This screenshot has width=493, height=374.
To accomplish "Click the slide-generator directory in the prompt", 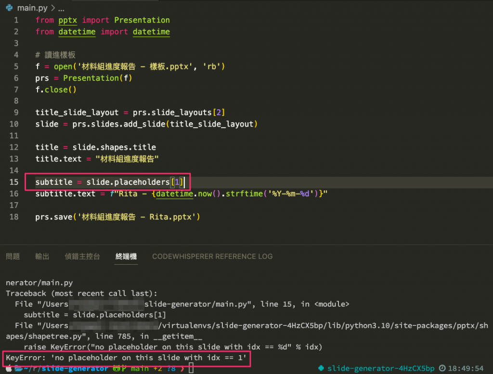I will [x=75, y=368].
